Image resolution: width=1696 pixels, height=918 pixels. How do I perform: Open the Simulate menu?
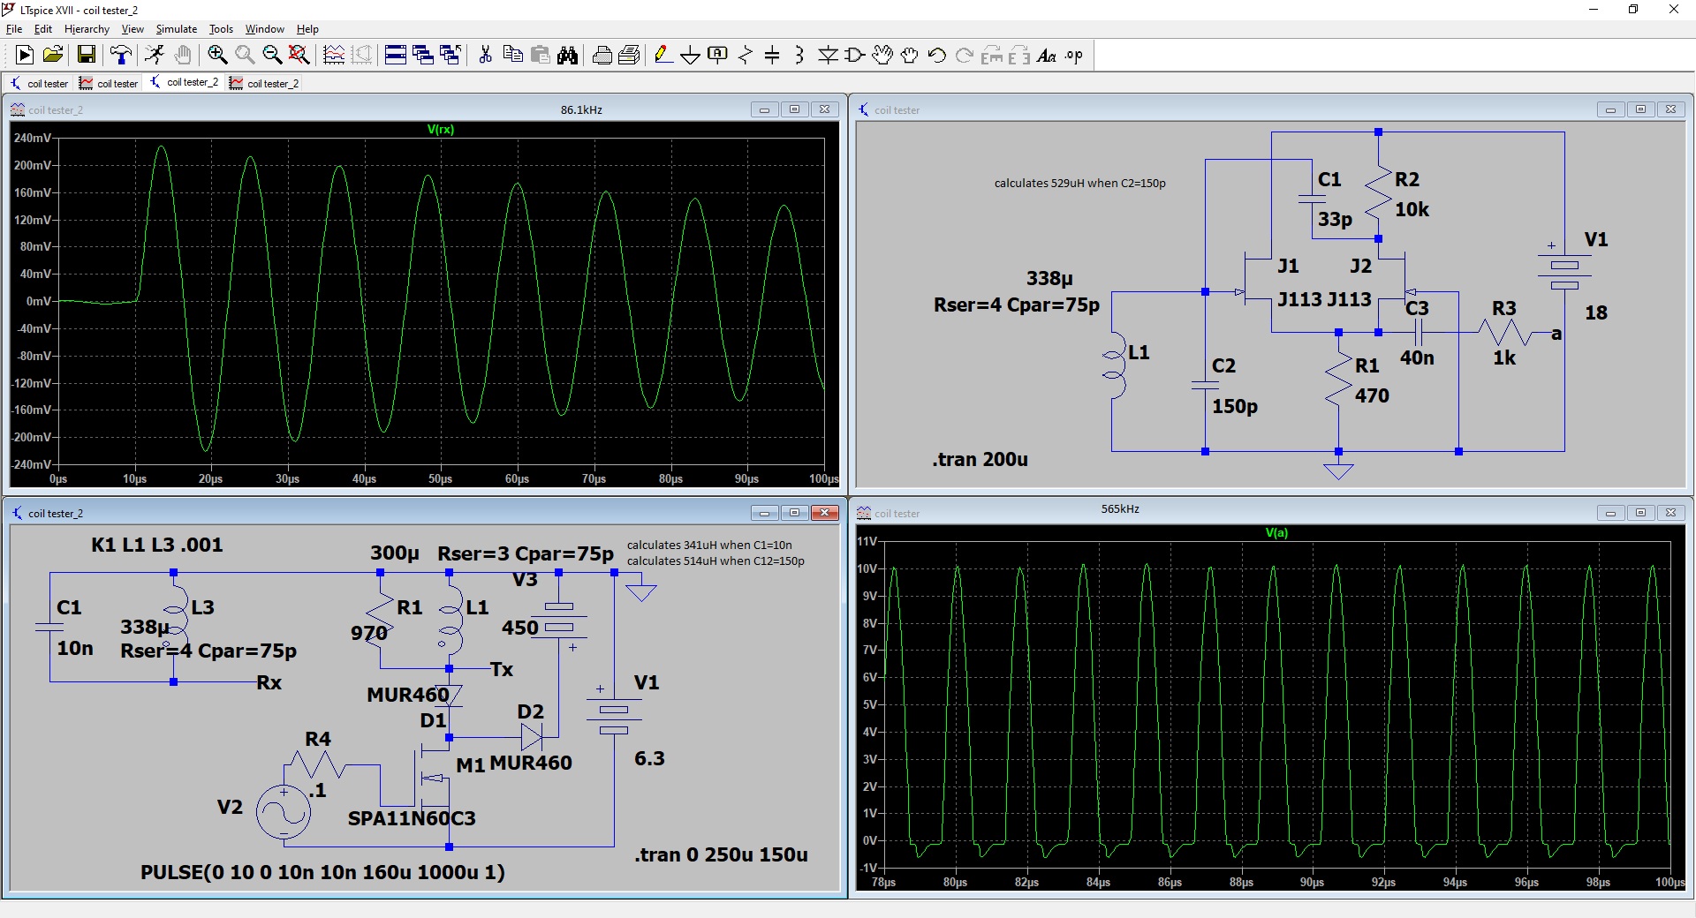pyautogui.click(x=177, y=29)
